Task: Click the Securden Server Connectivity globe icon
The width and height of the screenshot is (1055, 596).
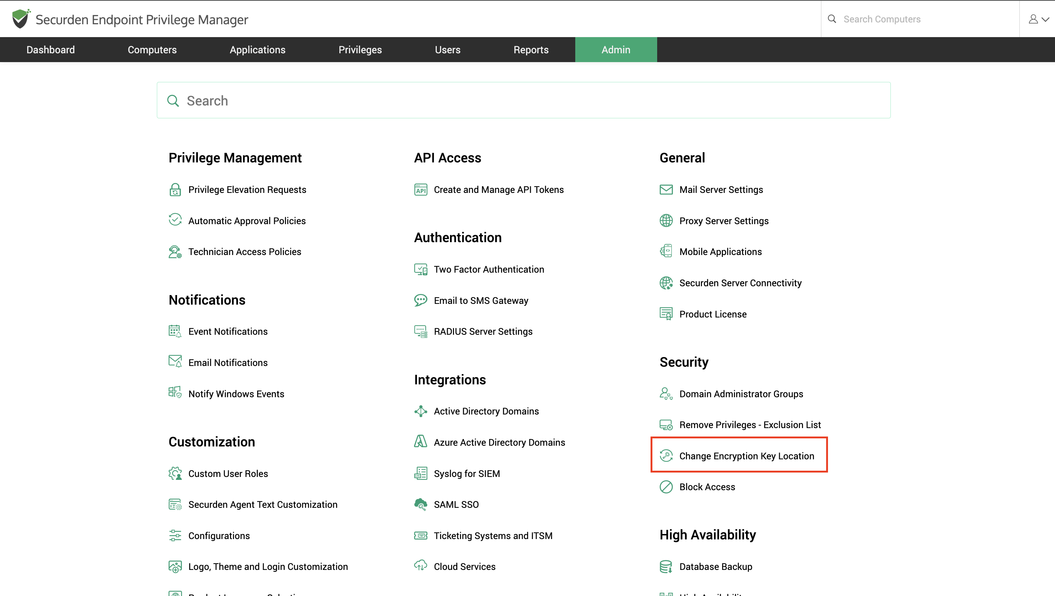Action: point(666,283)
